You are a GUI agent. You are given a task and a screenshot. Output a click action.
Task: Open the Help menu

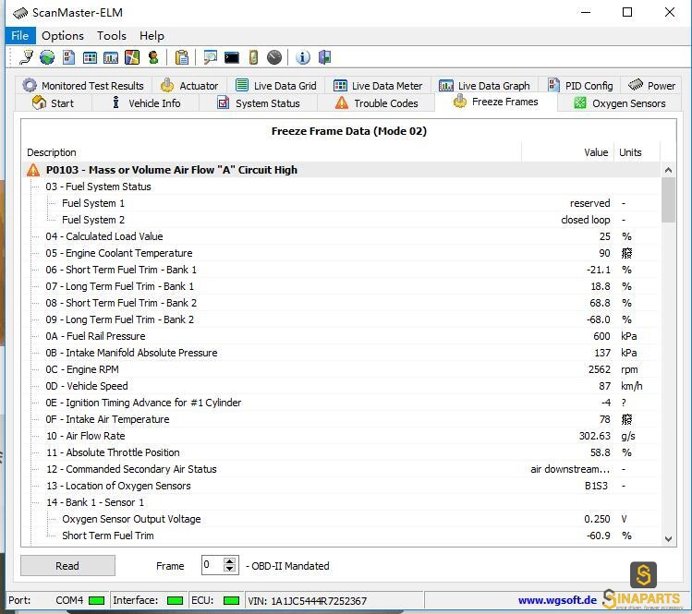[152, 36]
